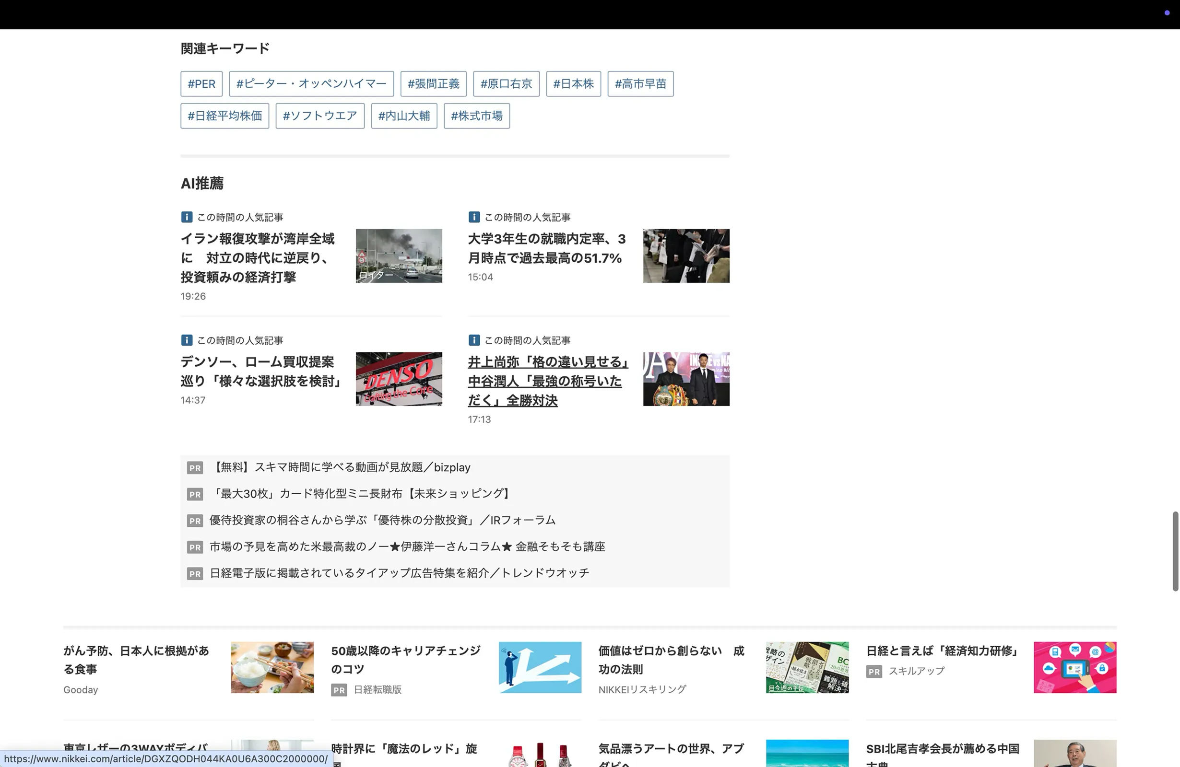Click PR badge next to スキルアップ
1180x767 pixels.
pyautogui.click(x=874, y=672)
